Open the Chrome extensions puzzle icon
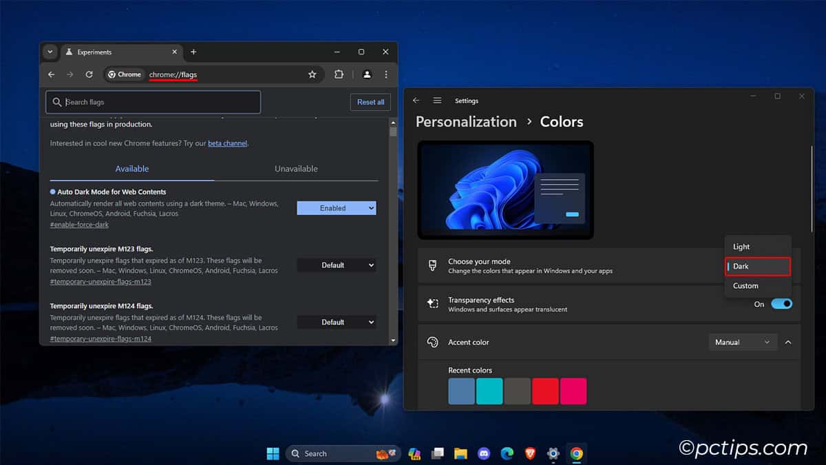The width and height of the screenshot is (826, 465). pos(339,74)
